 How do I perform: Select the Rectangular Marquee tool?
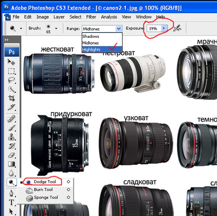point(12,71)
